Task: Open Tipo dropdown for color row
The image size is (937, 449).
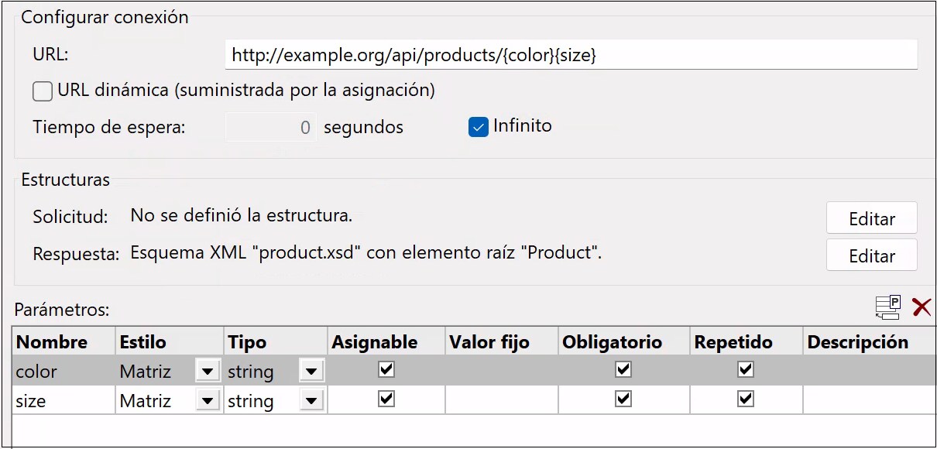Action: click(311, 372)
